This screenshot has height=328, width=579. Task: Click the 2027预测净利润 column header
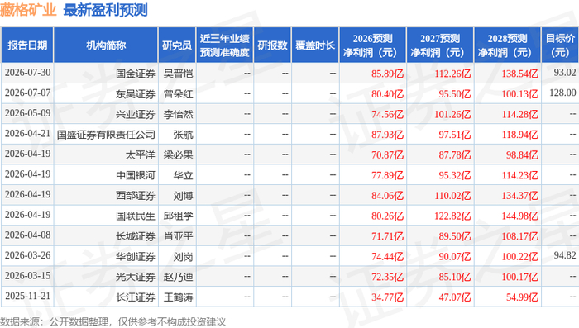[x=440, y=45]
